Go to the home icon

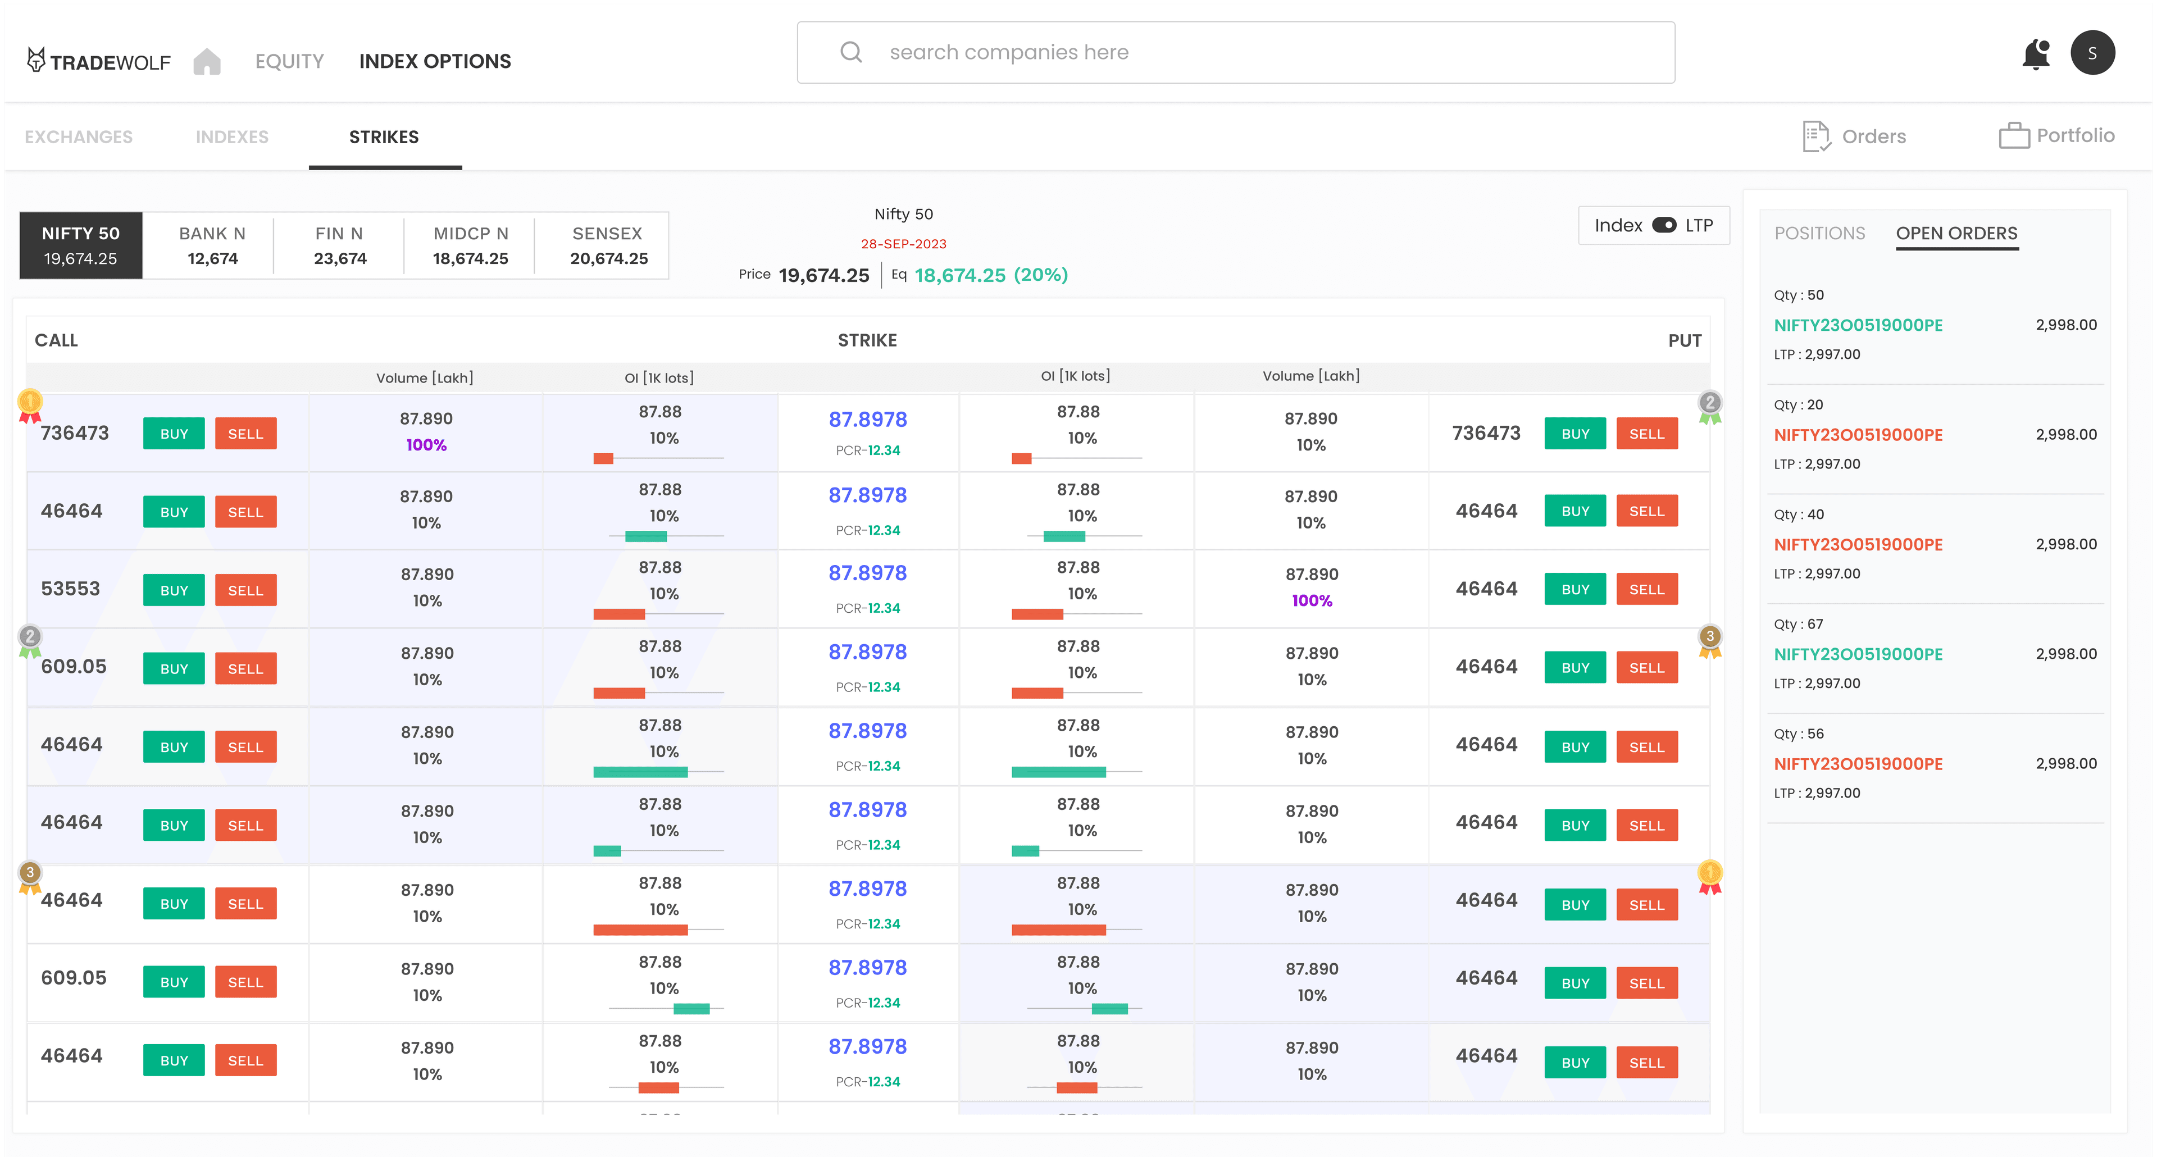(207, 61)
